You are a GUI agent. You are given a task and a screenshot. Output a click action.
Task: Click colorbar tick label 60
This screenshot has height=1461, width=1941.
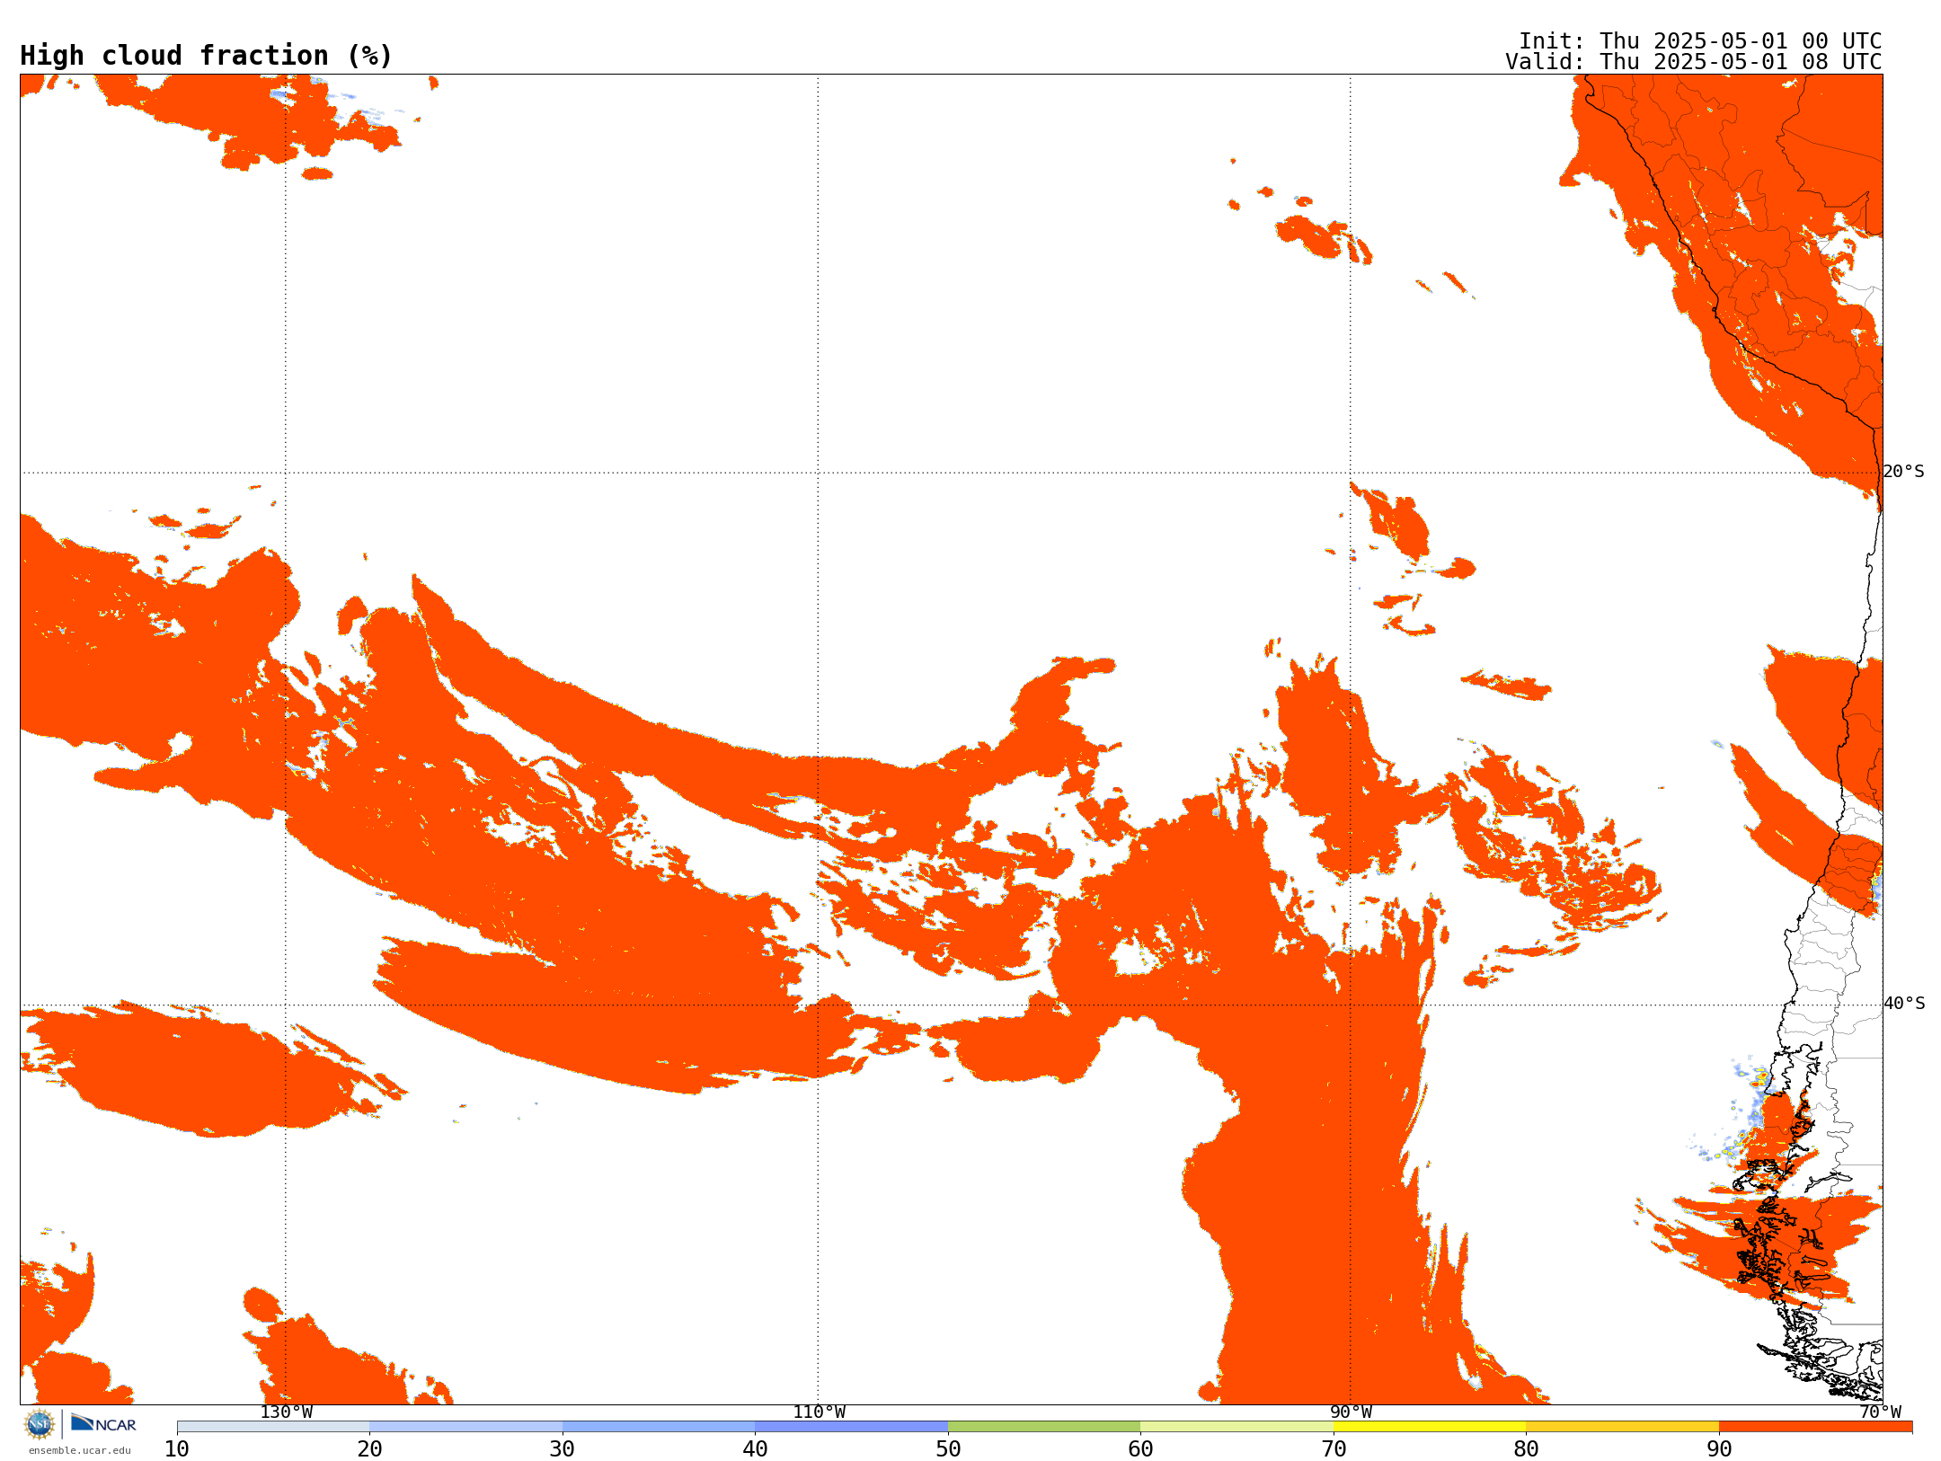[1140, 1449]
